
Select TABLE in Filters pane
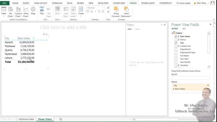pyautogui.click(x=137, y=29)
